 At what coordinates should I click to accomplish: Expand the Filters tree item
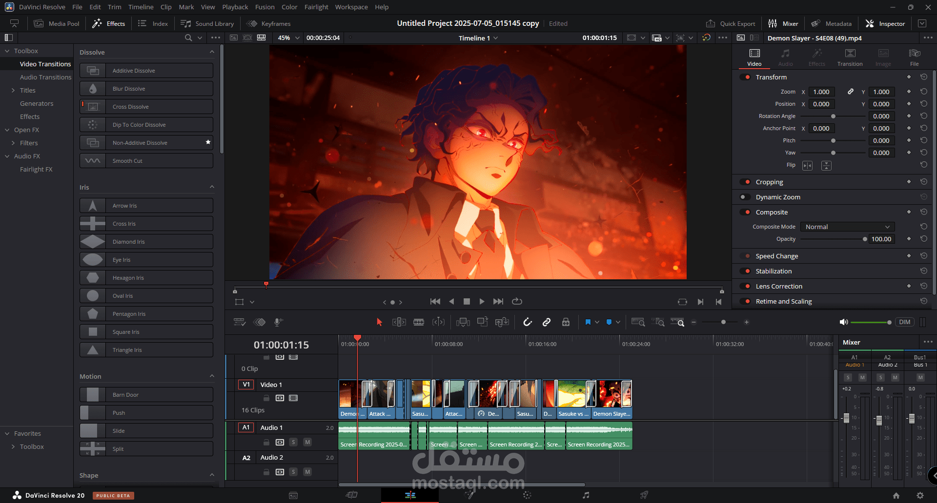coord(13,143)
